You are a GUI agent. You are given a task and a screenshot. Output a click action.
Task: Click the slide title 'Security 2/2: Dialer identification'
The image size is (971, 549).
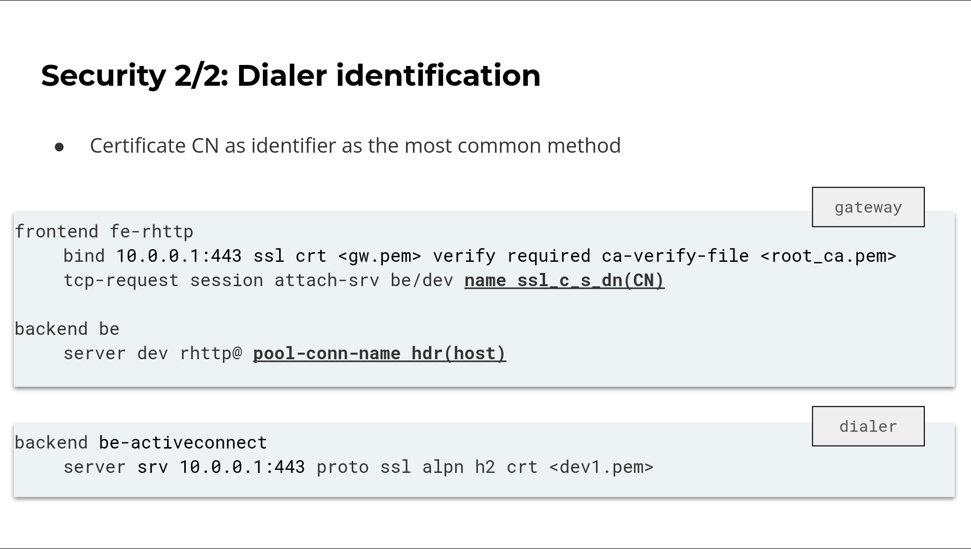coord(291,76)
